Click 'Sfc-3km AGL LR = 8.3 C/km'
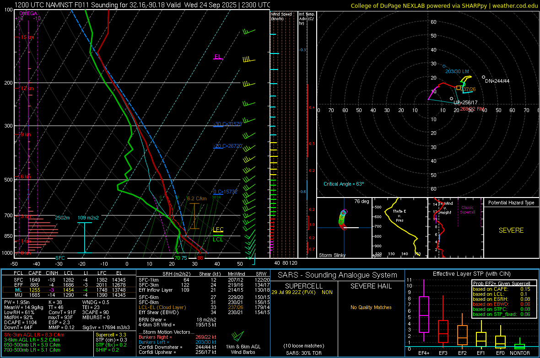 coord(34,335)
